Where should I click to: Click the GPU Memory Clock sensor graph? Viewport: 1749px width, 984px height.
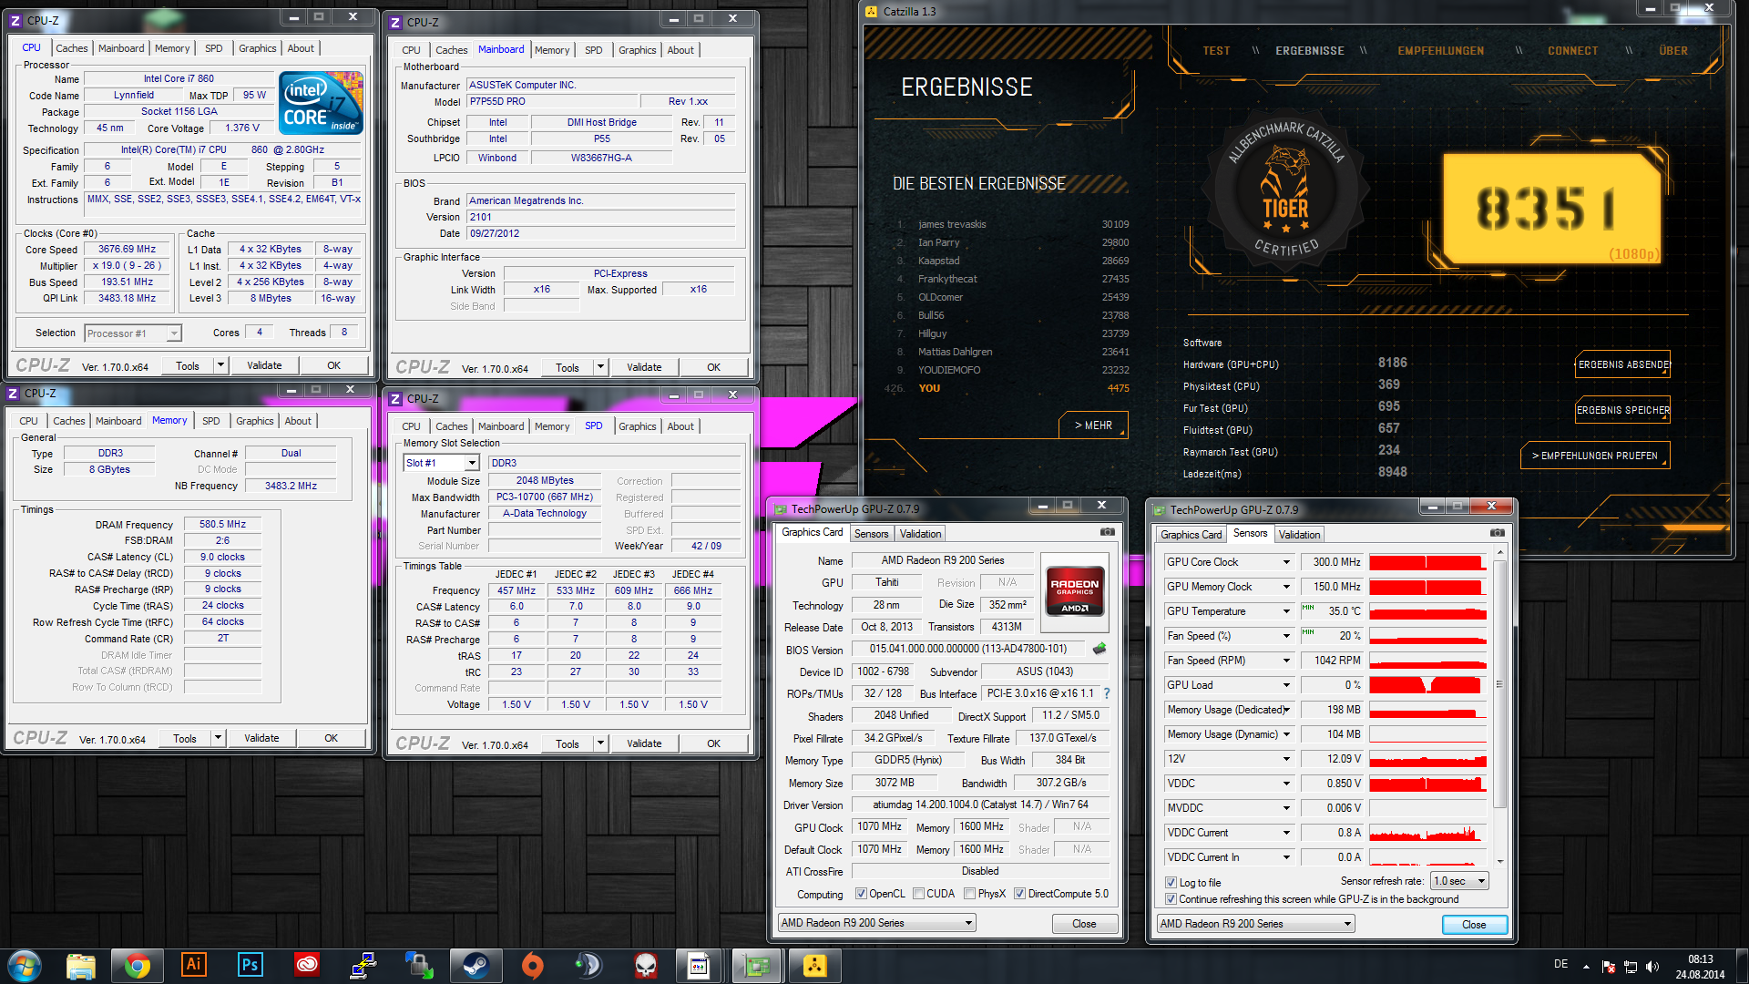(1427, 587)
